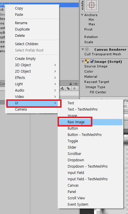
Task: Click the Image Type property label
Action: click(95, 87)
